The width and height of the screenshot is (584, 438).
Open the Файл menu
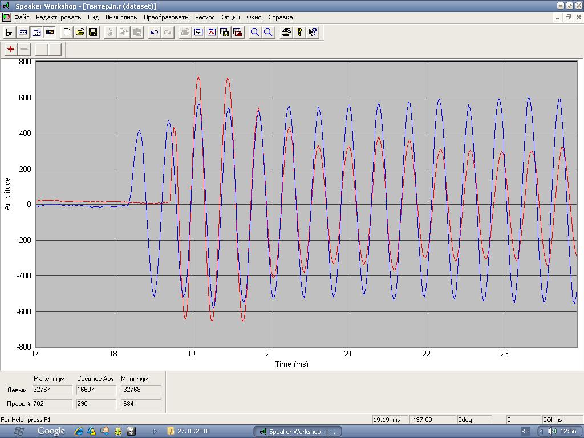(x=22, y=17)
